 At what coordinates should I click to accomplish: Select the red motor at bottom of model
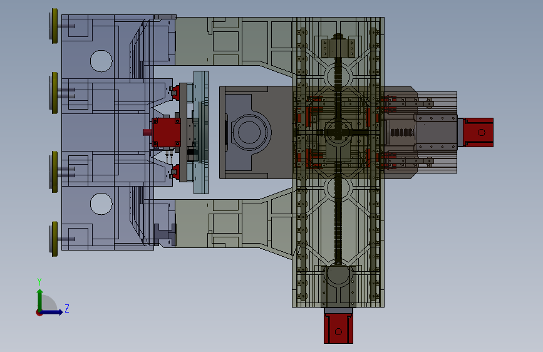pos(338,328)
